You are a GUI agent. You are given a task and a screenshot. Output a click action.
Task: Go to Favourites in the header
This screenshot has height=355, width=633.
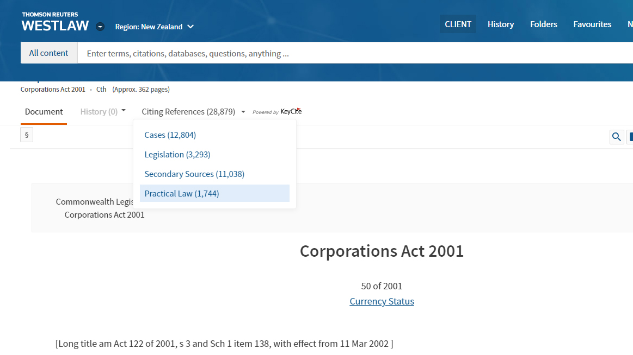tap(592, 24)
